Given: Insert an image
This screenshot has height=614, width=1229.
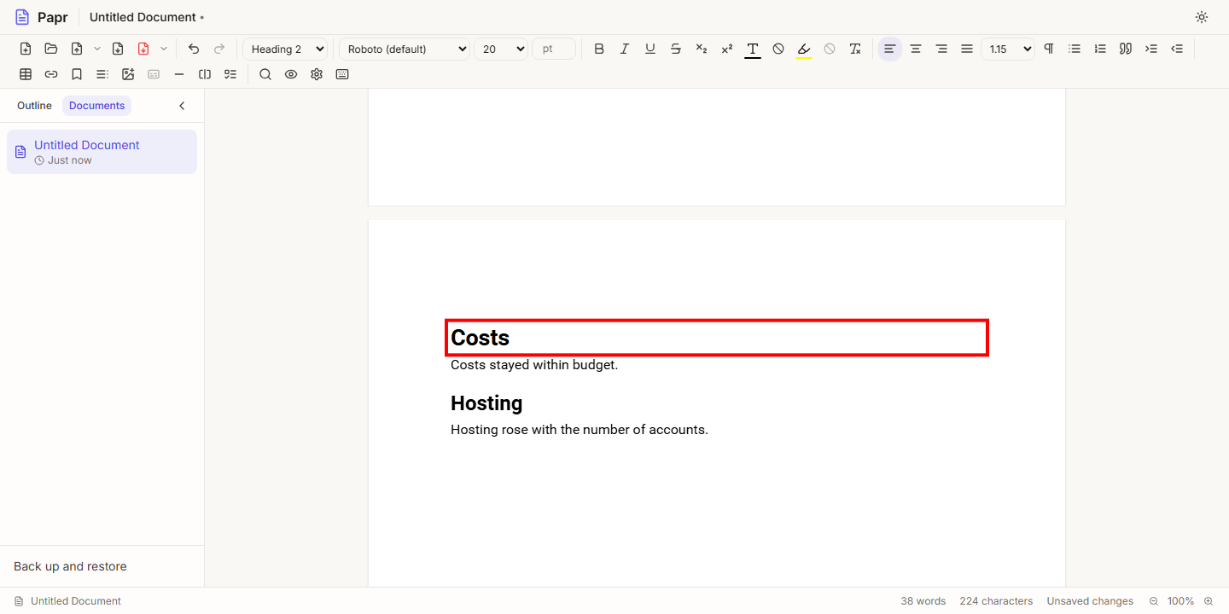Looking at the screenshot, I should [x=128, y=74].
